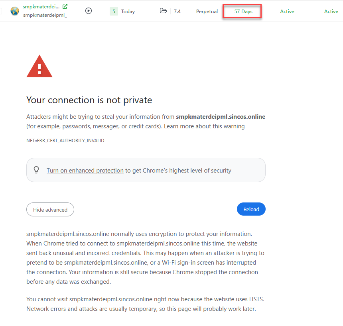Click the green number 5 badge
343x326 pixels.
114,12
